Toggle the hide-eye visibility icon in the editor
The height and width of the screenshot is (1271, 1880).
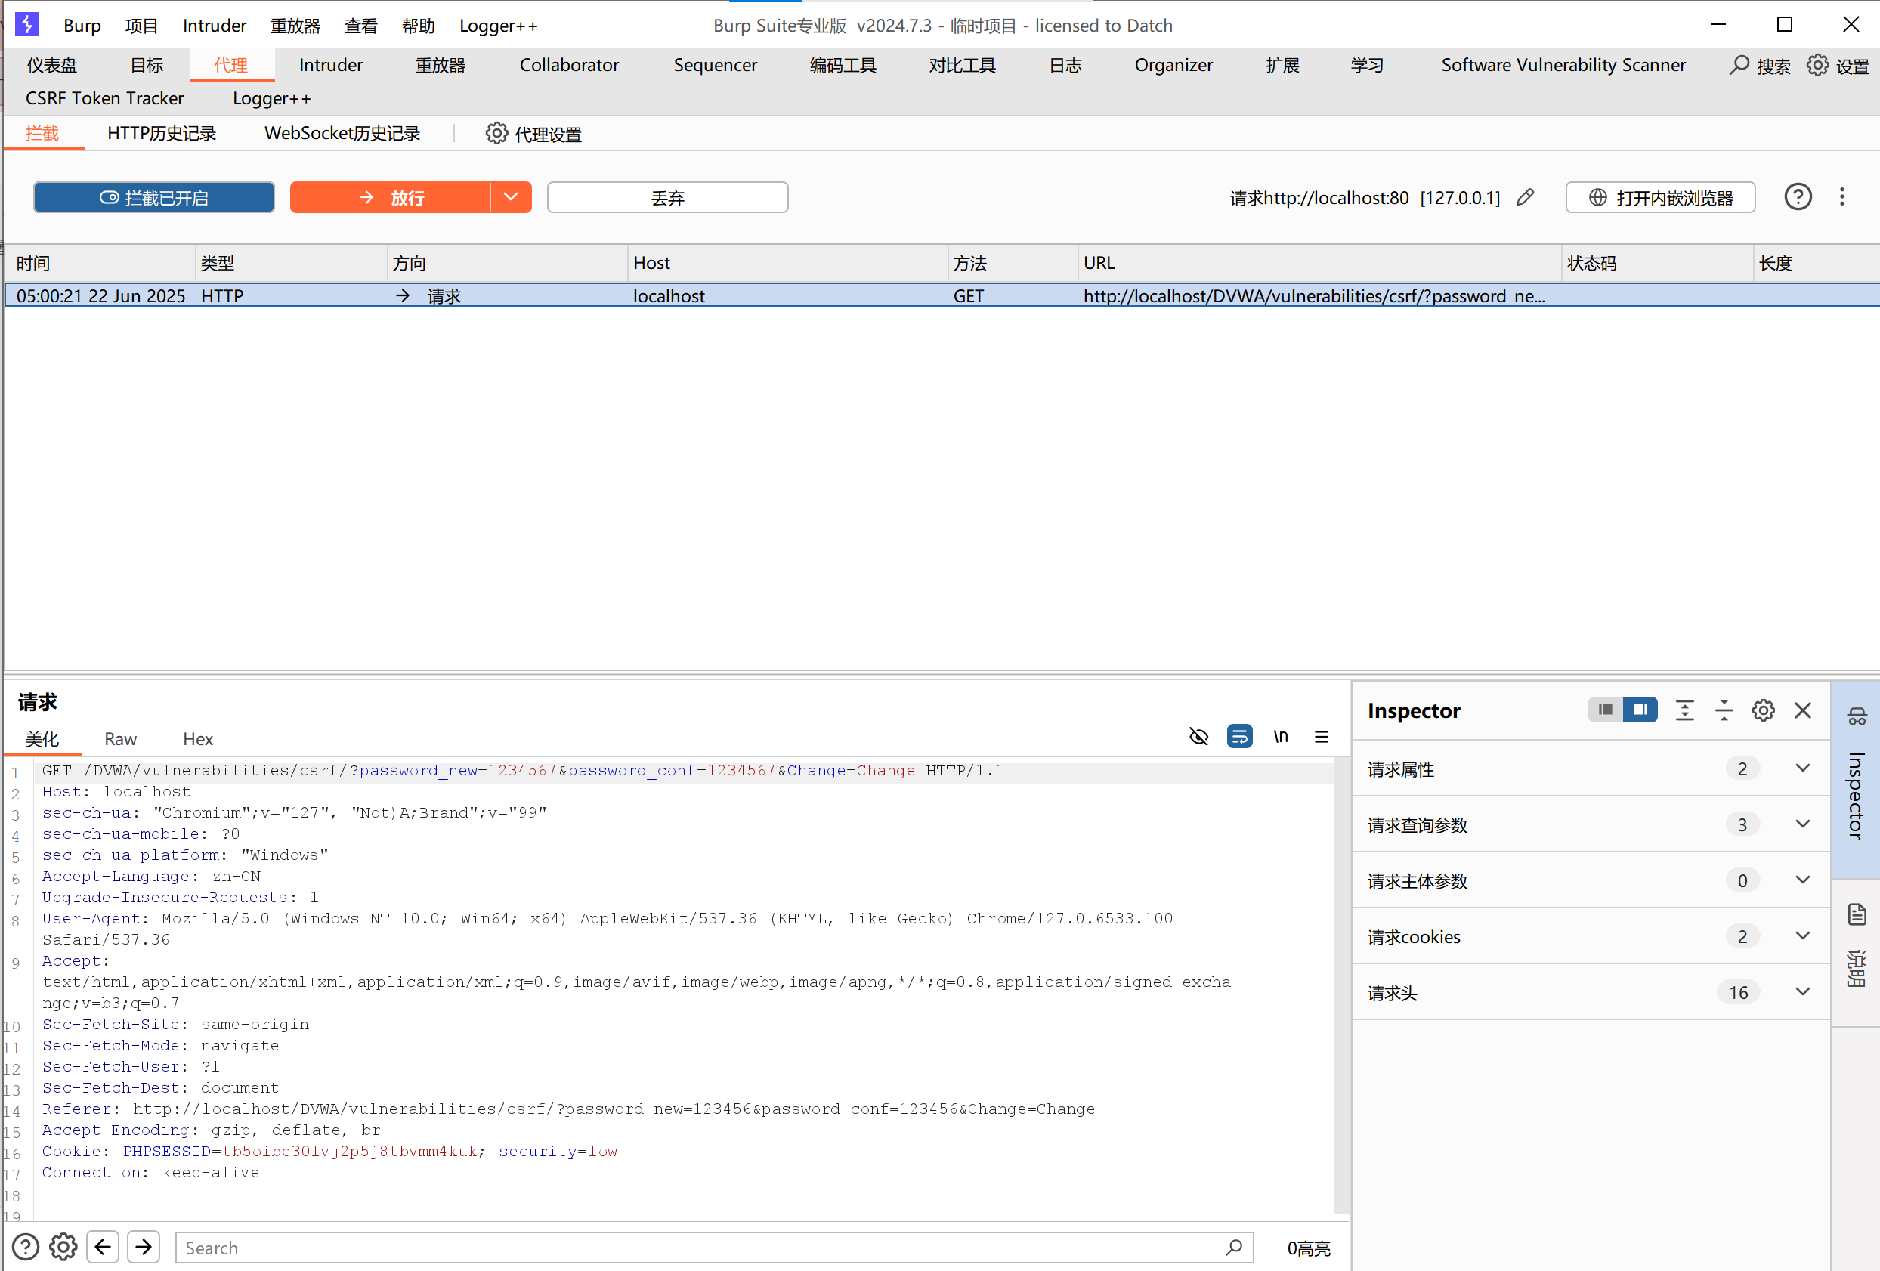1198,736
